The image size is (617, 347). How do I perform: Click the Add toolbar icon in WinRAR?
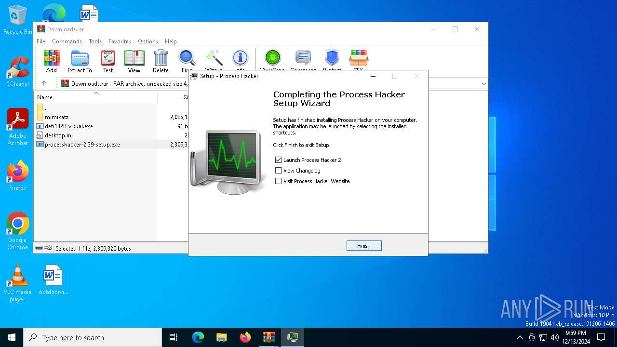52,61
